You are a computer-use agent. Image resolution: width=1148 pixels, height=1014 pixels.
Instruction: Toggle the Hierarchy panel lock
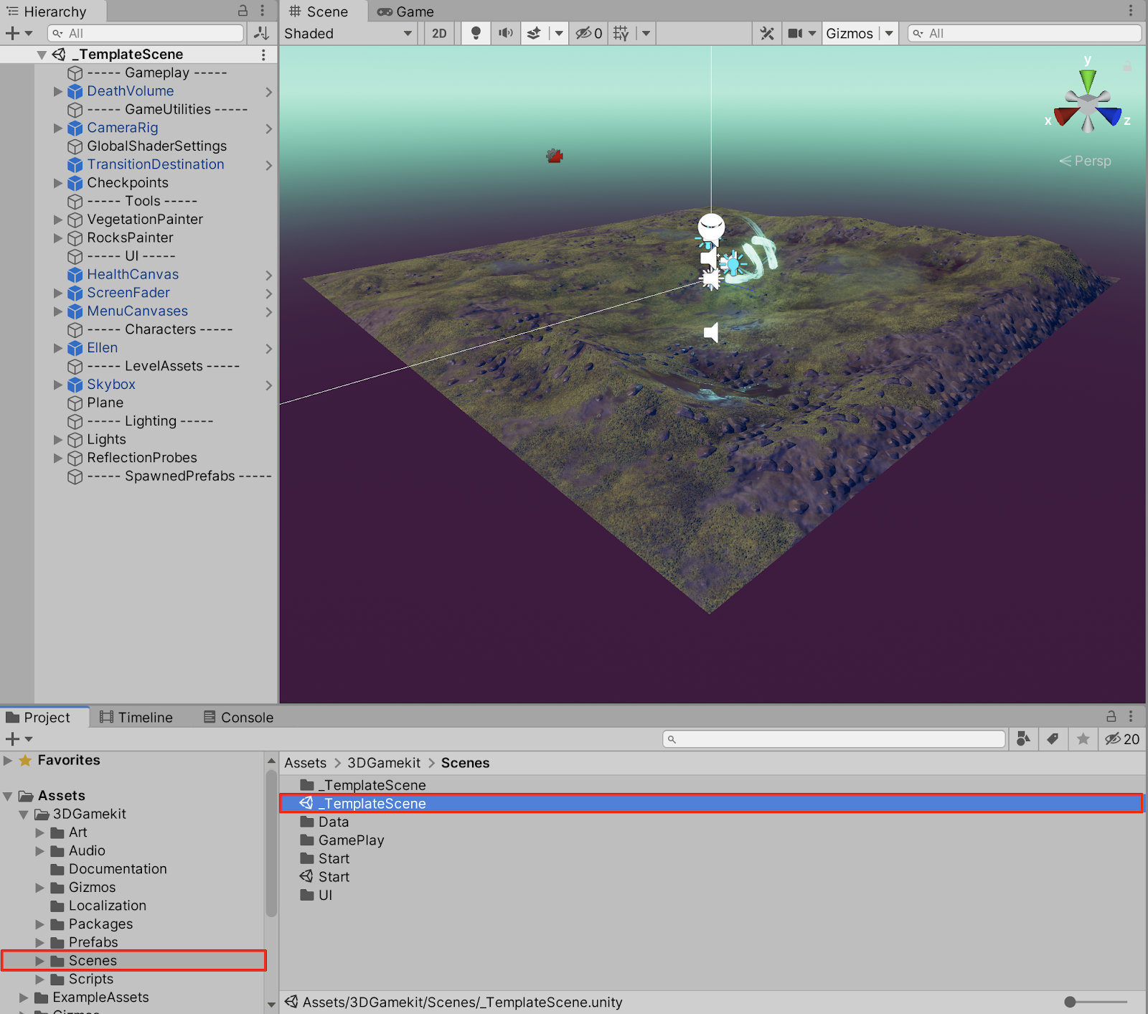coord(243,11)
